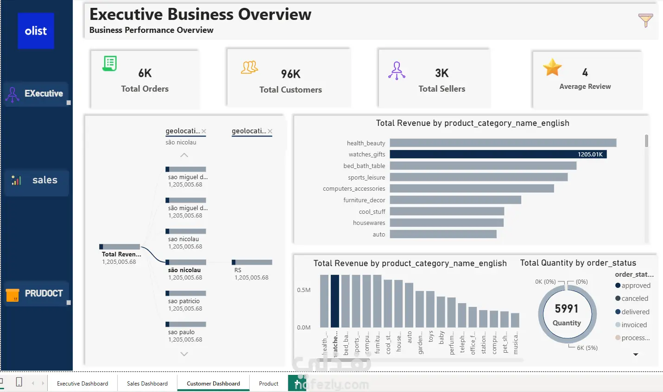Open the funnel filter icon

coord(645,20)
